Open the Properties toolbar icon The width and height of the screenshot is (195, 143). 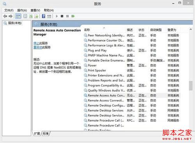25,16
